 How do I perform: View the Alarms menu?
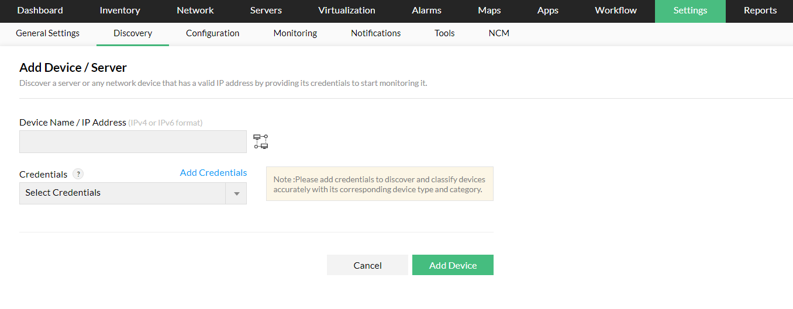427,11
